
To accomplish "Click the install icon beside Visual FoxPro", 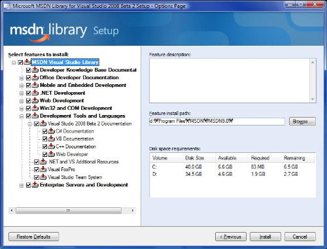I will pos(43,169).
